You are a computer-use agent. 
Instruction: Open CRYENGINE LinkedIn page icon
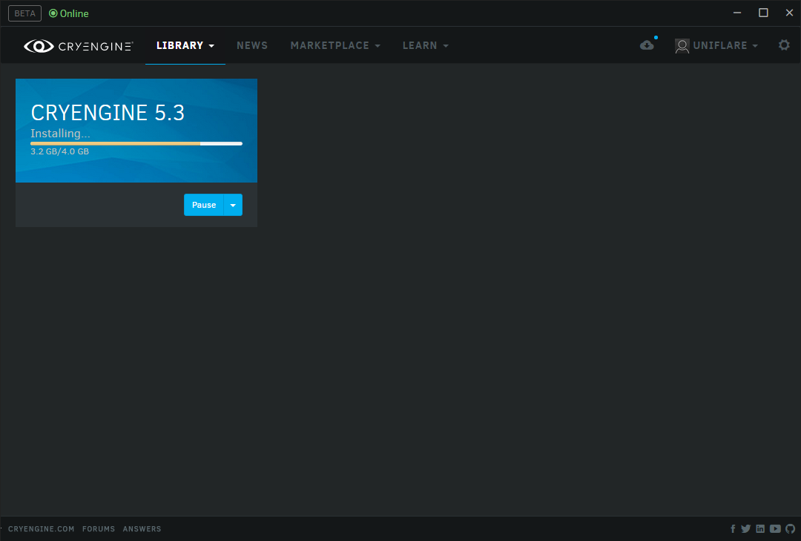coord(760,528)
